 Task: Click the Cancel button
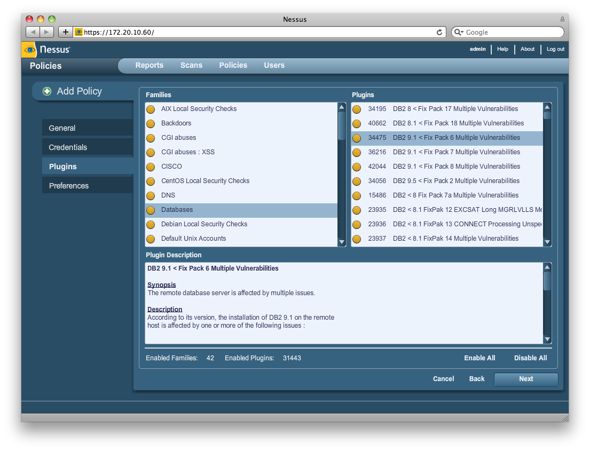point(443,379)
